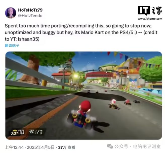Click the 1/3 lap counter

[39, 132]
